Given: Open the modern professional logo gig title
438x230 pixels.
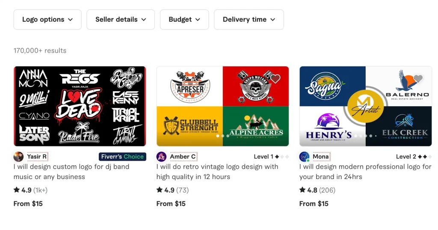Looking at the screenshot, I should tap(365, 172).
